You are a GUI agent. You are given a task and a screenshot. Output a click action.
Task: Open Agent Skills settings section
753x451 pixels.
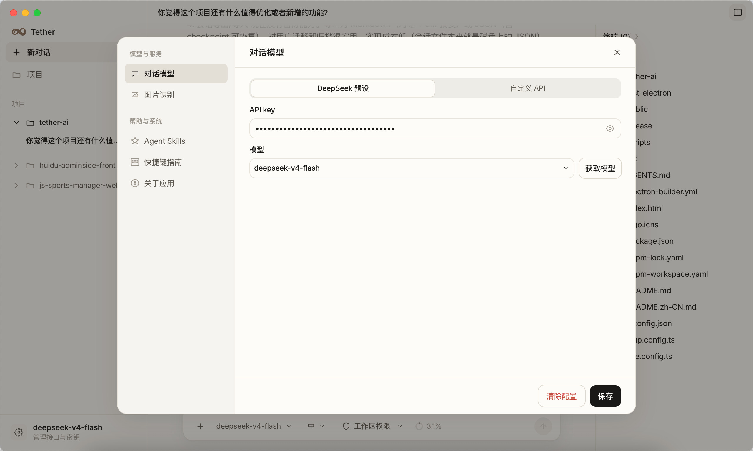[x=176, y=141]
